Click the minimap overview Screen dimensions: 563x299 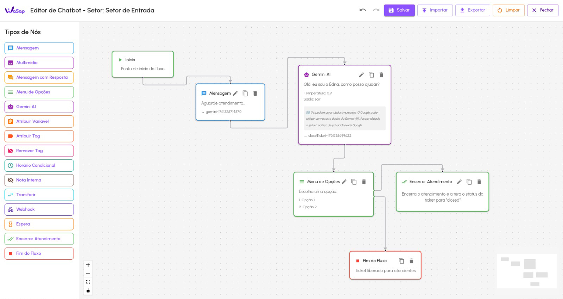click(x=526, y=271)
